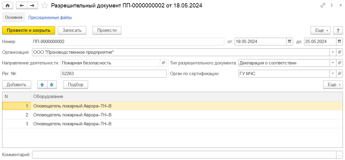Click the home icon button

tap(8, 5)
